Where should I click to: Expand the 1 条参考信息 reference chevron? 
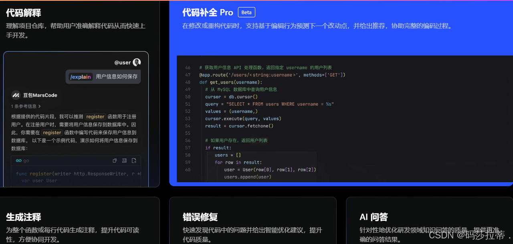coord(39,106)
